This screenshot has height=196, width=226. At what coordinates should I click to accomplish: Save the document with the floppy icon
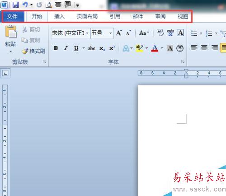click(x=15, y=5)
